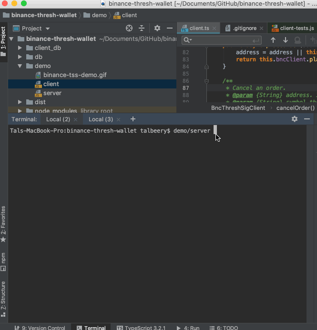317x330 pixels.
Task: Open the 1: Project tool window
Action: point(3,42)
